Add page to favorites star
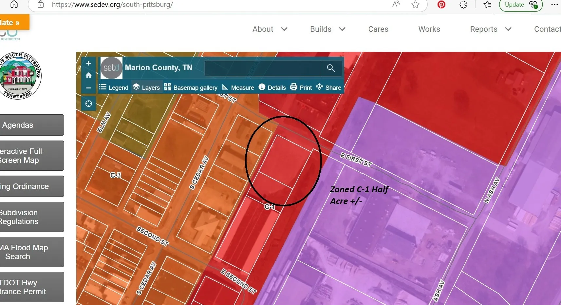This screenshot has width=561, height=305. 415,4
